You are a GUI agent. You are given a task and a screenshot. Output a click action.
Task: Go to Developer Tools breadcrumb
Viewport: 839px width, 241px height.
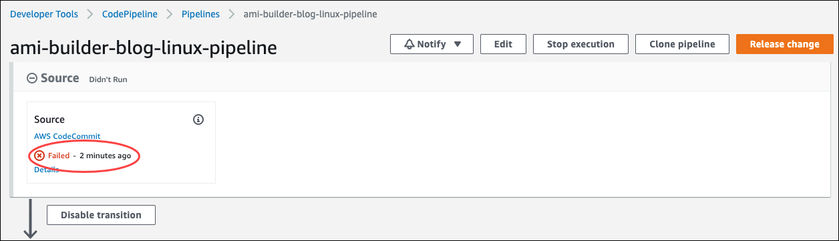(43, 14)
